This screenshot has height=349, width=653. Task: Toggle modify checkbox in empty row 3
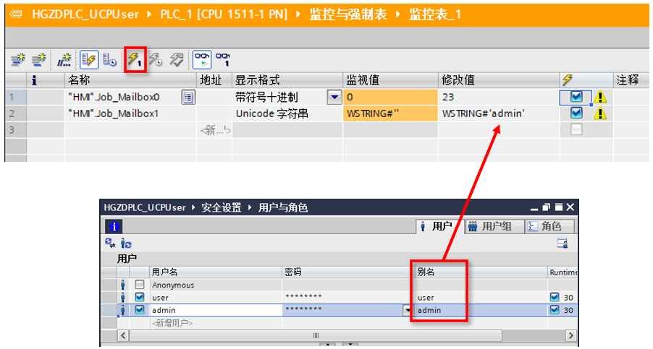tap(576, 129)
